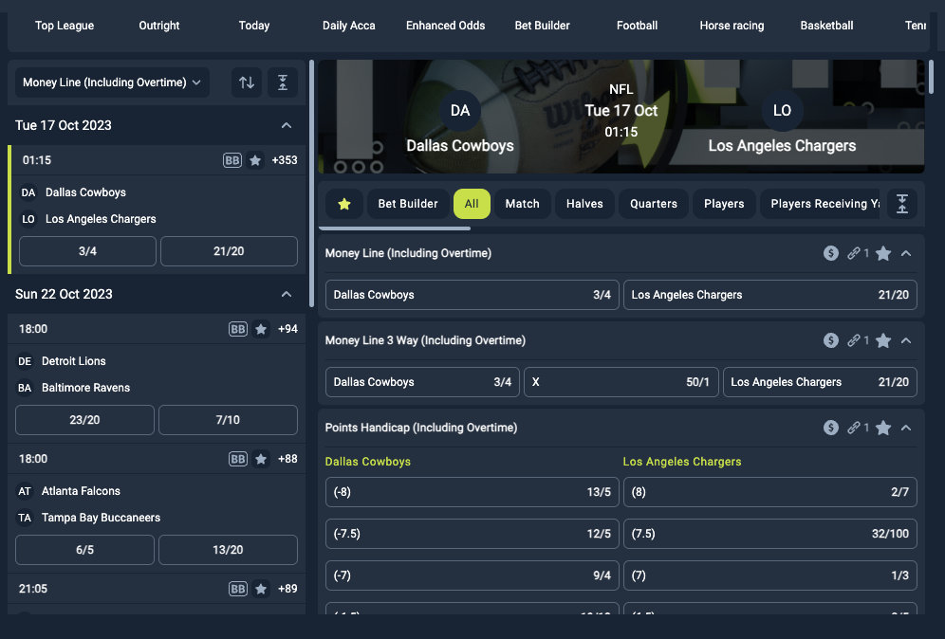Click the right panel vertical scrollbar
945x639 pixels.
pyautogui.click(x=931, y=77)
